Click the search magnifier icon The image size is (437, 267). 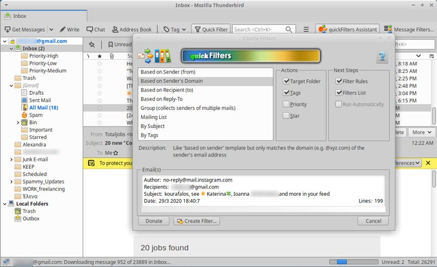tap(288, 29)
